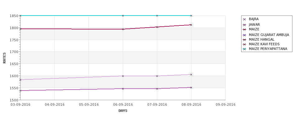This screenshot has height=133, width=303.
Task: Click the light pink line point at 08-09-2016
Action: tap(191, 75)
